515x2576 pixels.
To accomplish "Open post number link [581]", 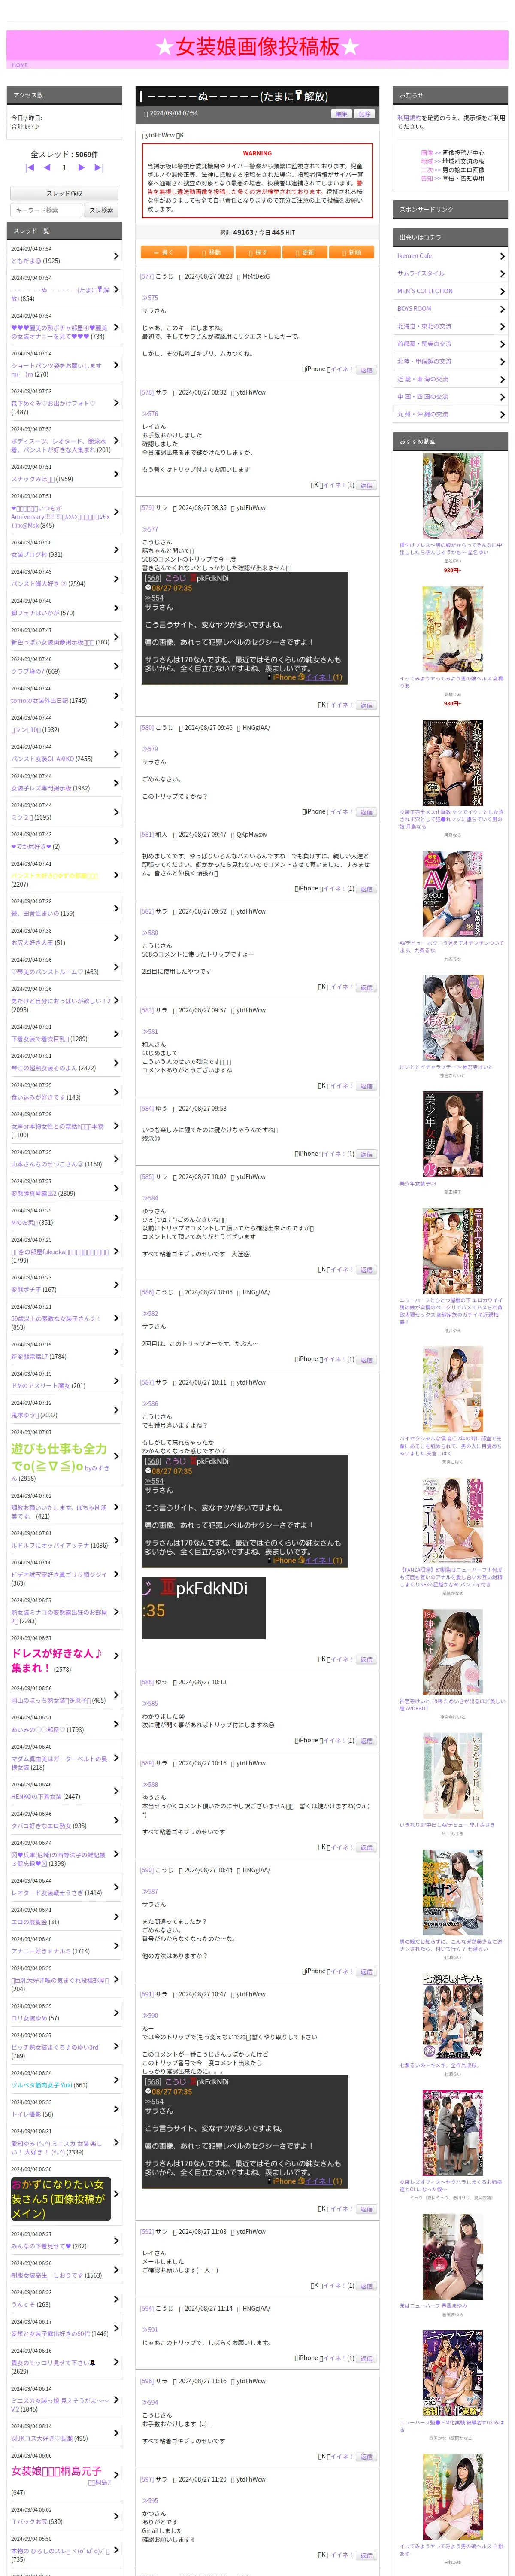I will coord(147,834).
